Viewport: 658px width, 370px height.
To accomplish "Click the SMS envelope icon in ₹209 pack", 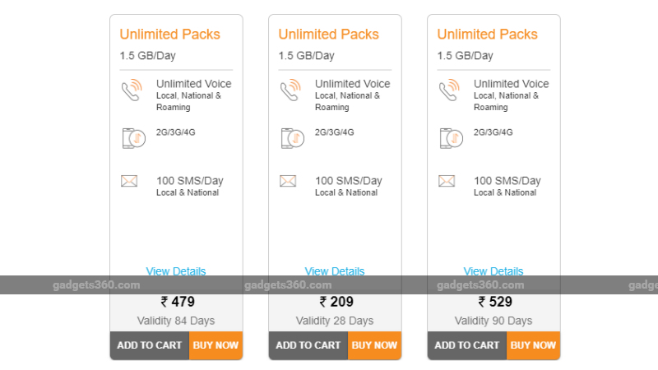I will [x=288, y=181].
